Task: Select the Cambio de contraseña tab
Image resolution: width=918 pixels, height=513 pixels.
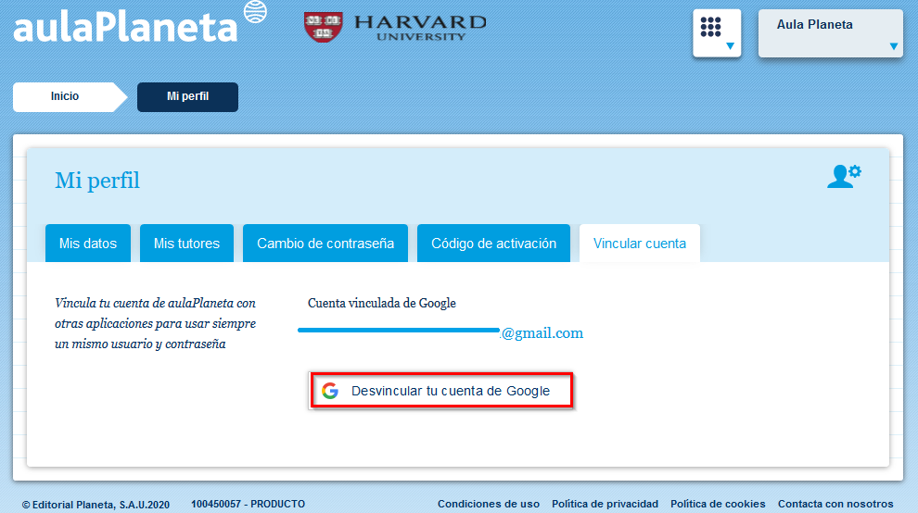Action: tap(325, 244)
